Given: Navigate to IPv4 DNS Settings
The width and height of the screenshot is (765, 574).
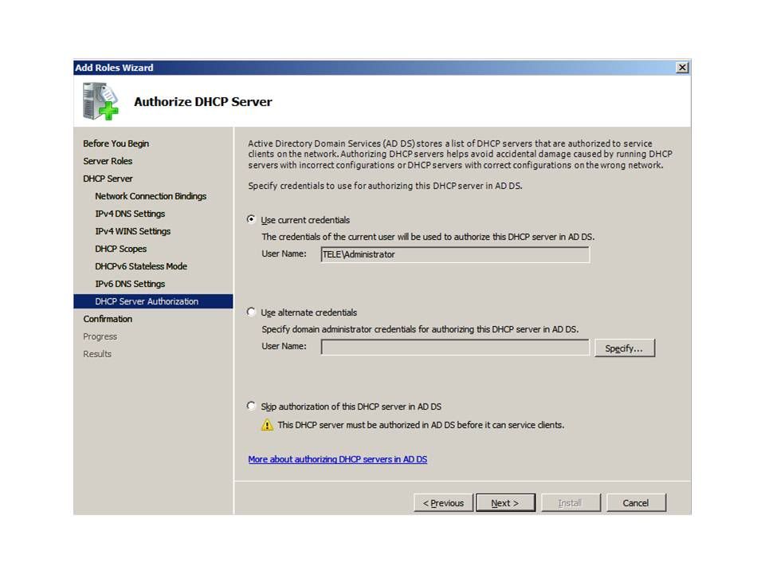Looking at the screenshot, I should pos(130,214).
